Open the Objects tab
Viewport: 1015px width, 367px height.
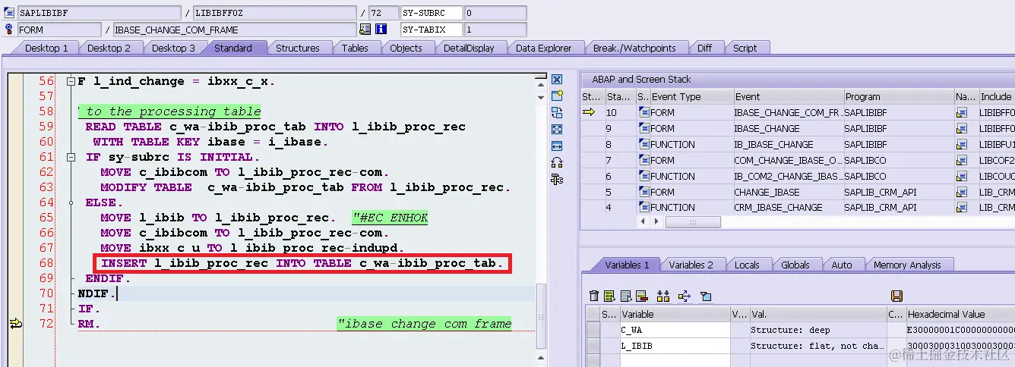pyautogui.click(x=406, y=48)
